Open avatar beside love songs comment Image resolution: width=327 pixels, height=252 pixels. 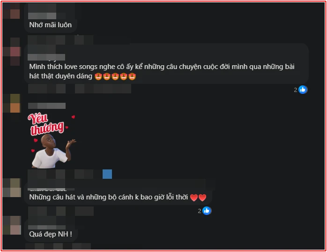pyautogui.click(x=12, y=52)
